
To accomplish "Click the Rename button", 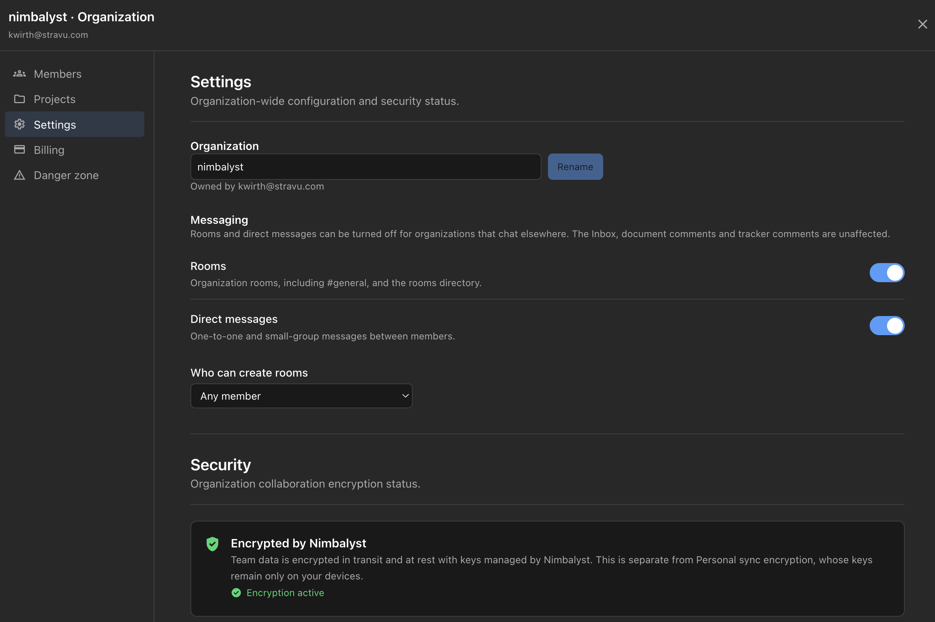I will pos(575,166).
